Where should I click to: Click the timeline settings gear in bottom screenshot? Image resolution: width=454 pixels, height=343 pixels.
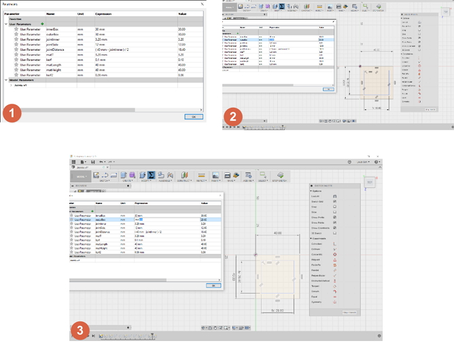379,336
